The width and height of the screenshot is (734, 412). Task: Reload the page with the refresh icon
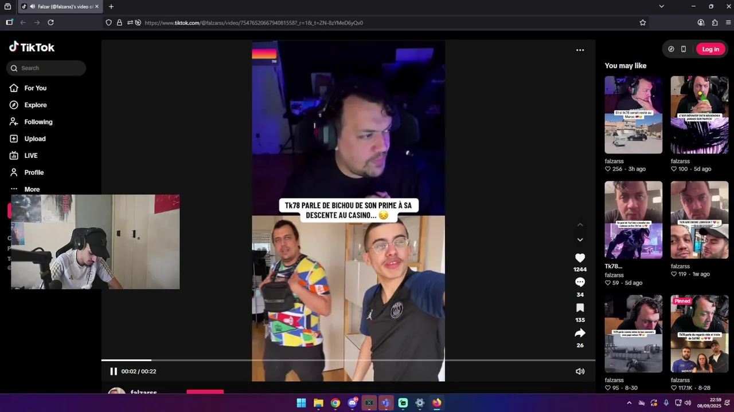click(50, 22)
